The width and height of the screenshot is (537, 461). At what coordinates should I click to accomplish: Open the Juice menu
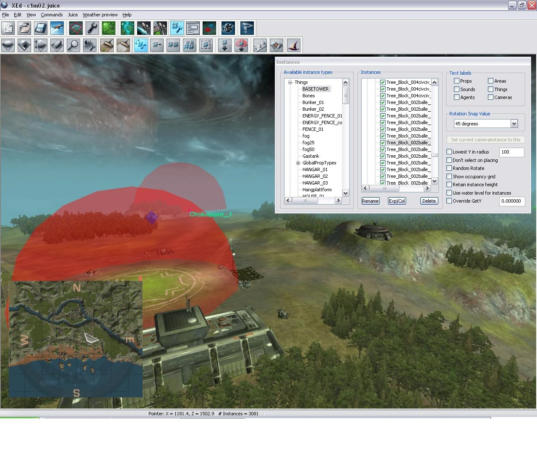tap(73, 15)
